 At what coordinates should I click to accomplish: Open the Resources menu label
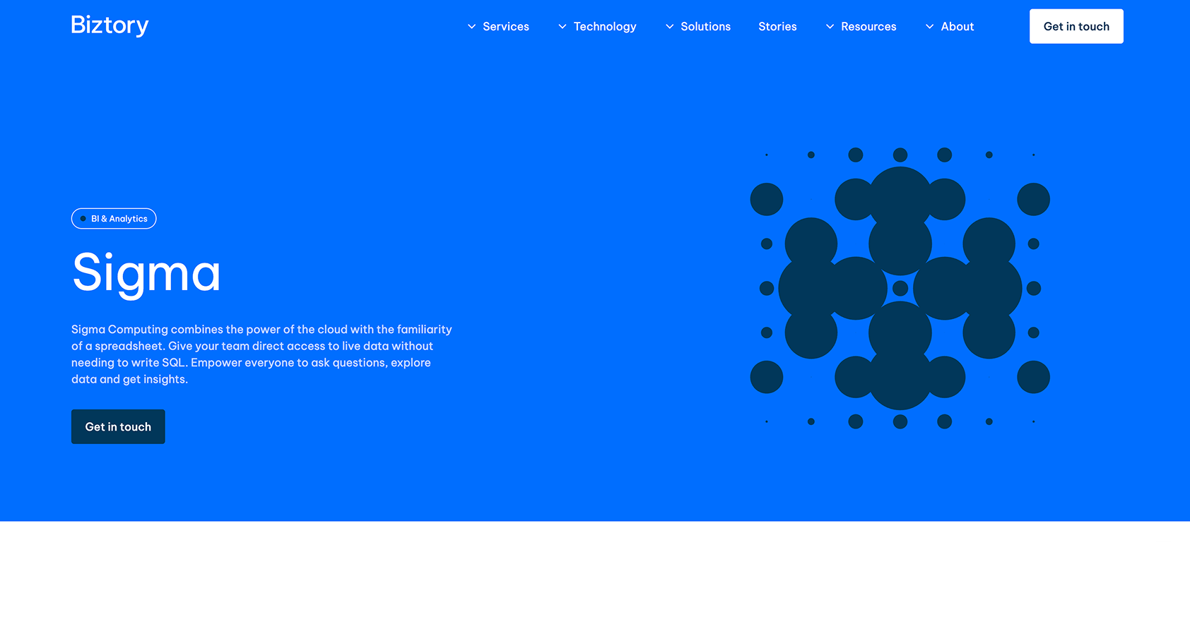point(868,27)
